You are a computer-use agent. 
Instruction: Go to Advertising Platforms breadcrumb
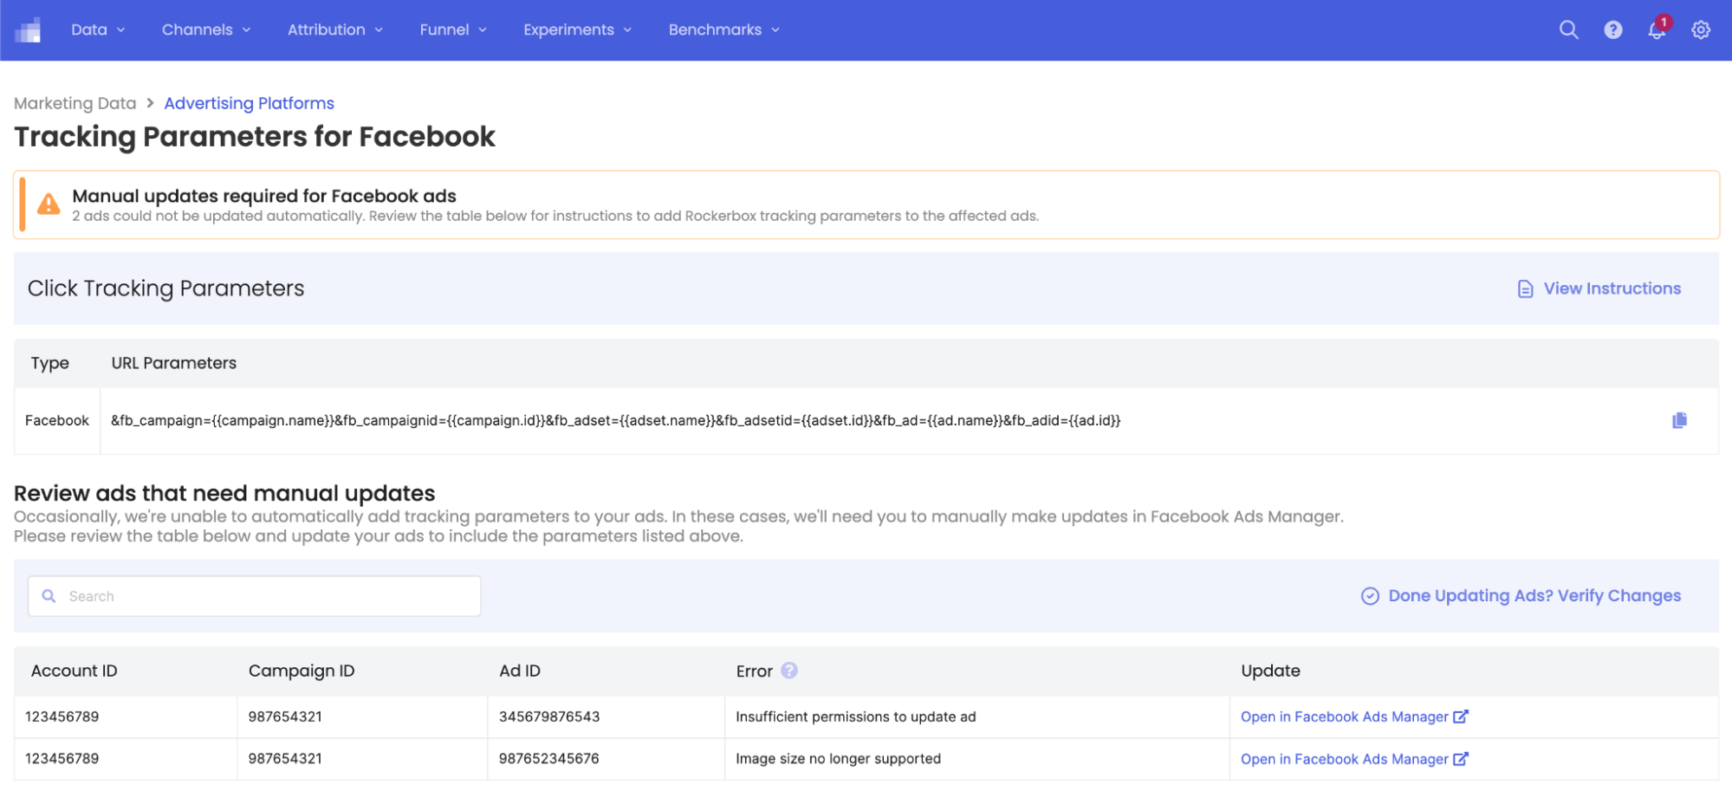(249, 103)
